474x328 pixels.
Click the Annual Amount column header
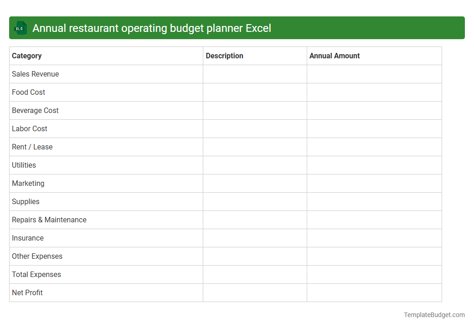[334, 56]
